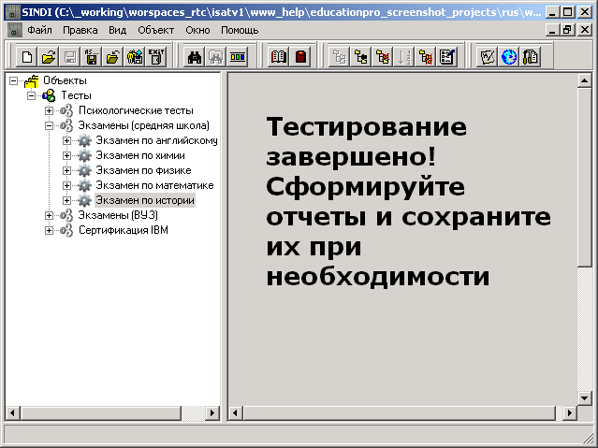The width and height of the screenshot is (598, 448).
Task: Expand the Сертификация IBM node
Action: [x=50, y=230]
